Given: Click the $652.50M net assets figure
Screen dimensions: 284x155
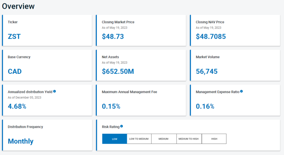Looking at the screenshot, I should 118,71.
